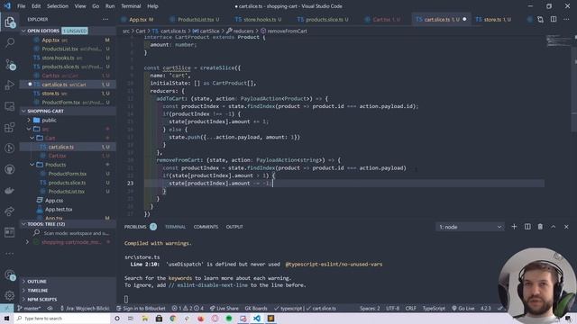Switch to the PROBLEMS panel tab

tap(135, 227)
